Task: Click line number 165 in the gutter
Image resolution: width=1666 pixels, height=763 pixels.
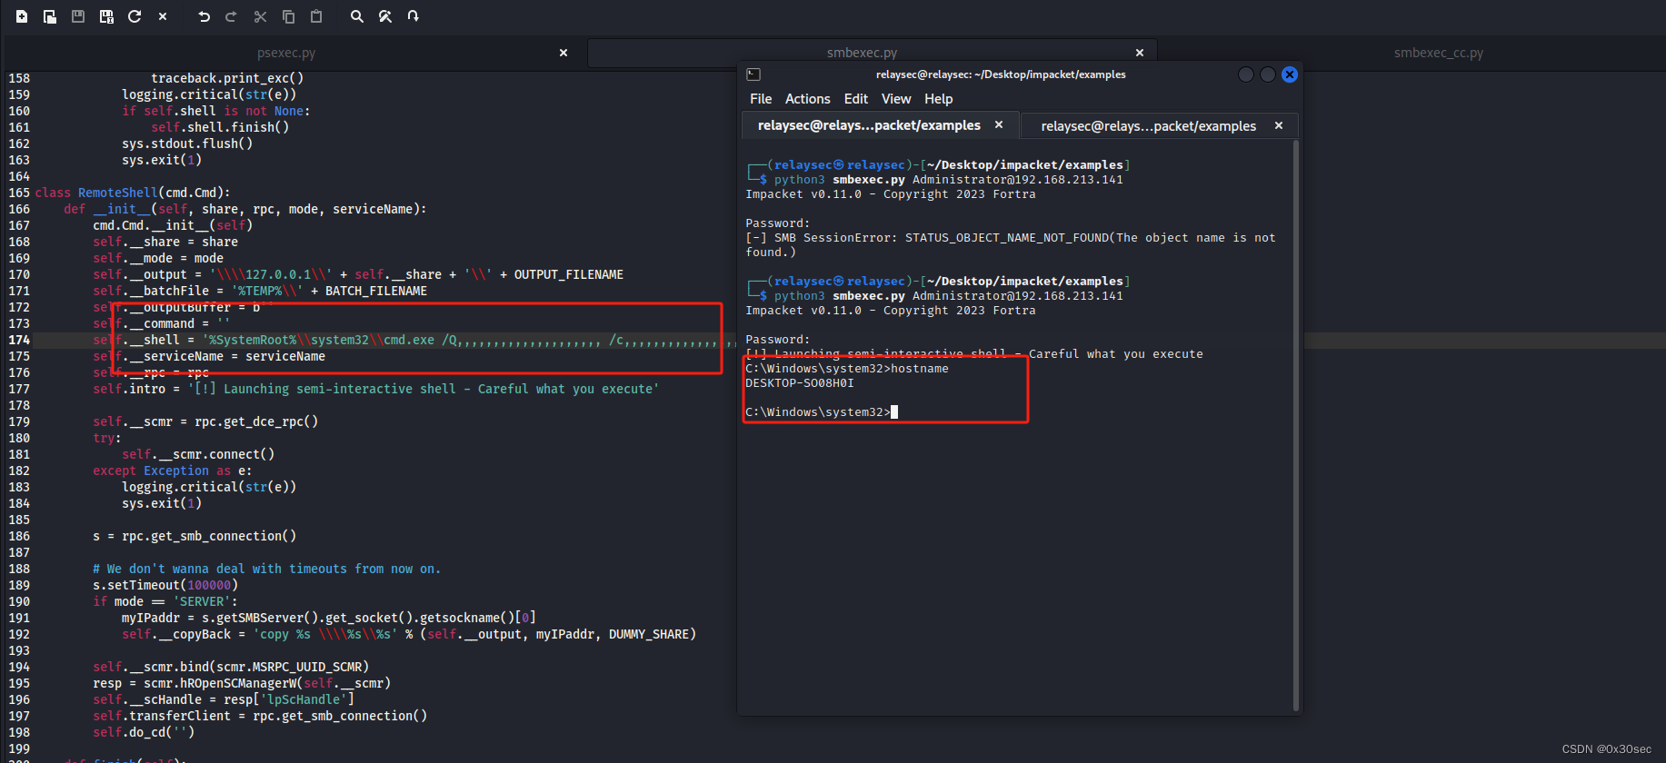Action: (x=19, y=193)
